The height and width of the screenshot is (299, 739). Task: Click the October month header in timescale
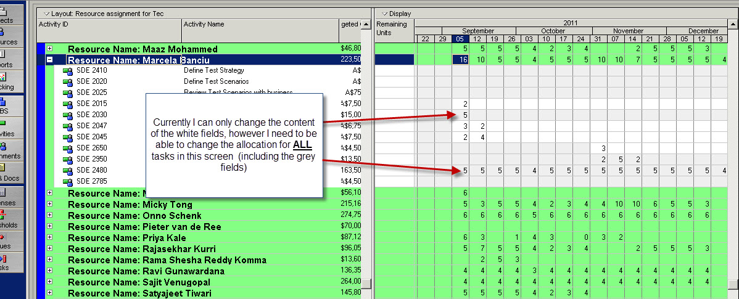(x=553, y=31)
